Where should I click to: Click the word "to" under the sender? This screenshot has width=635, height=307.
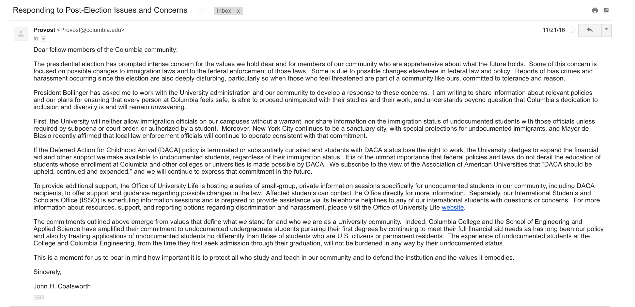(x=36, y=38)
